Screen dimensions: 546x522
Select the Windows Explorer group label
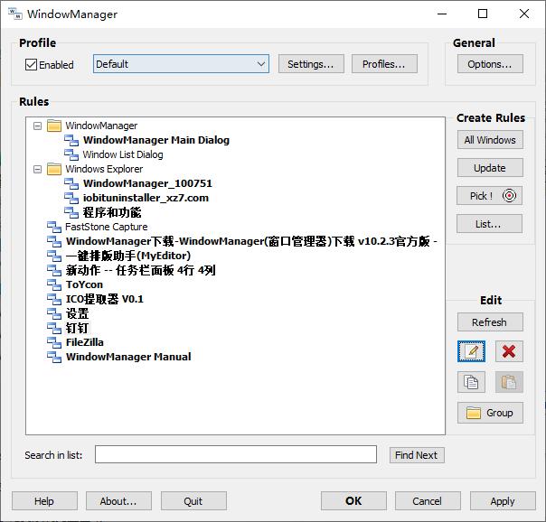[104, 169]
